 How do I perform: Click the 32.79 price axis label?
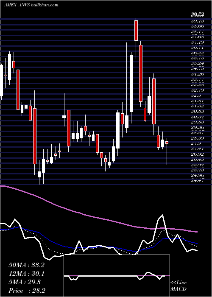pyautogui.click(x=197, y=90)
